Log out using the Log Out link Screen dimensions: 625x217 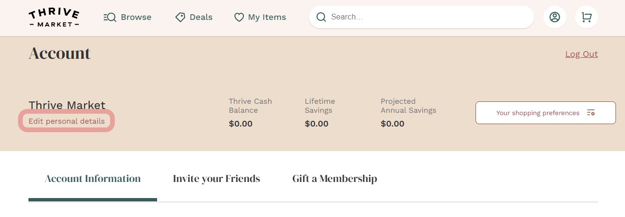point(581,54)
